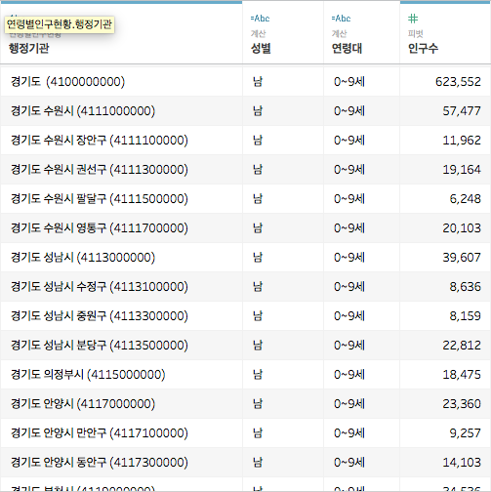Click 0~9세 in the 경기도 (4100000000) row

(349, 82)
